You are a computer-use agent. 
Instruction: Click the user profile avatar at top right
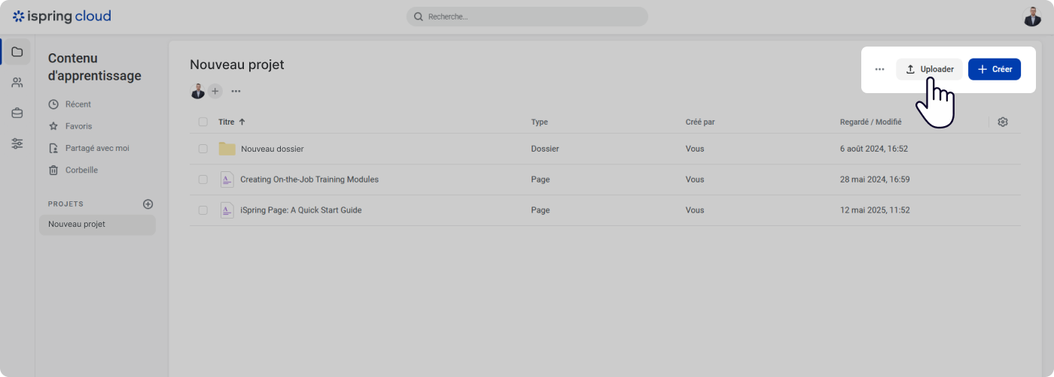pos(1032,17)
